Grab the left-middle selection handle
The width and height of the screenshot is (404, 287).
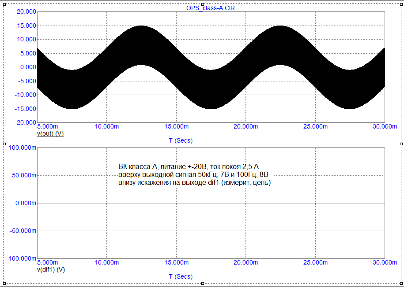click(4, 143)
